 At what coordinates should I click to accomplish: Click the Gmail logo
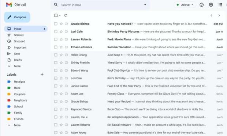(x=16, y=5)
